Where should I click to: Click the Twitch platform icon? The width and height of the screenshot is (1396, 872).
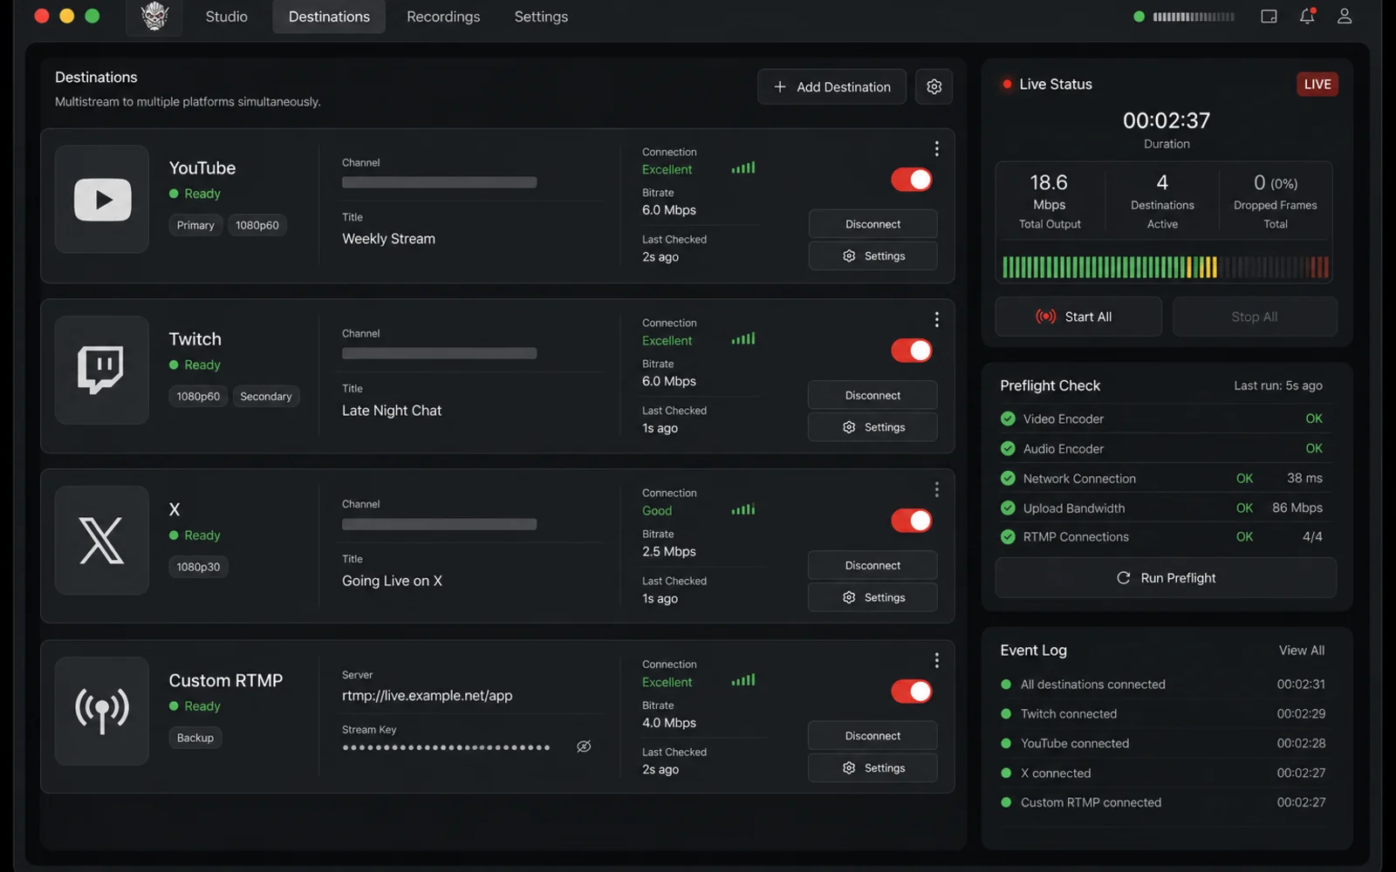tap(102, 370)
